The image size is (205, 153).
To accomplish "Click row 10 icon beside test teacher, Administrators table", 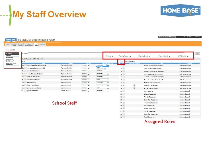I will (124, 91).
